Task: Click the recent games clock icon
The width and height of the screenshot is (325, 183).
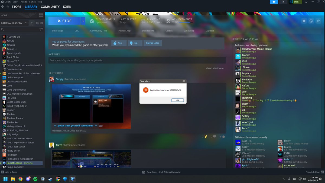Action: [x=37, y=23]
